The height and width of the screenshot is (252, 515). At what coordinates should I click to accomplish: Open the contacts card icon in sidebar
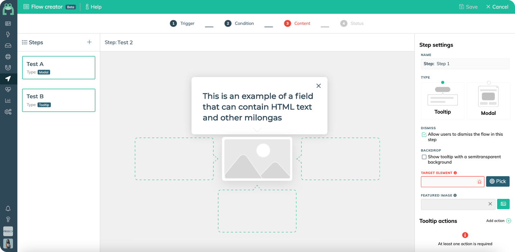coord(8,24)
